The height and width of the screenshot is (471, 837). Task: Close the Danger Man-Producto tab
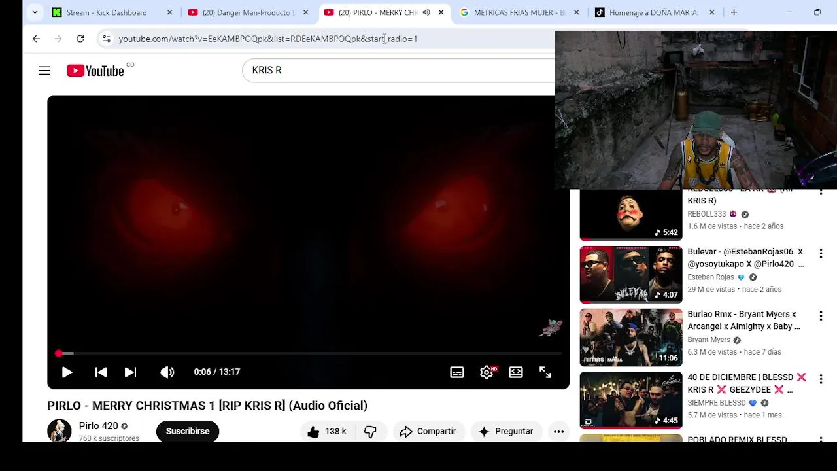305,12
